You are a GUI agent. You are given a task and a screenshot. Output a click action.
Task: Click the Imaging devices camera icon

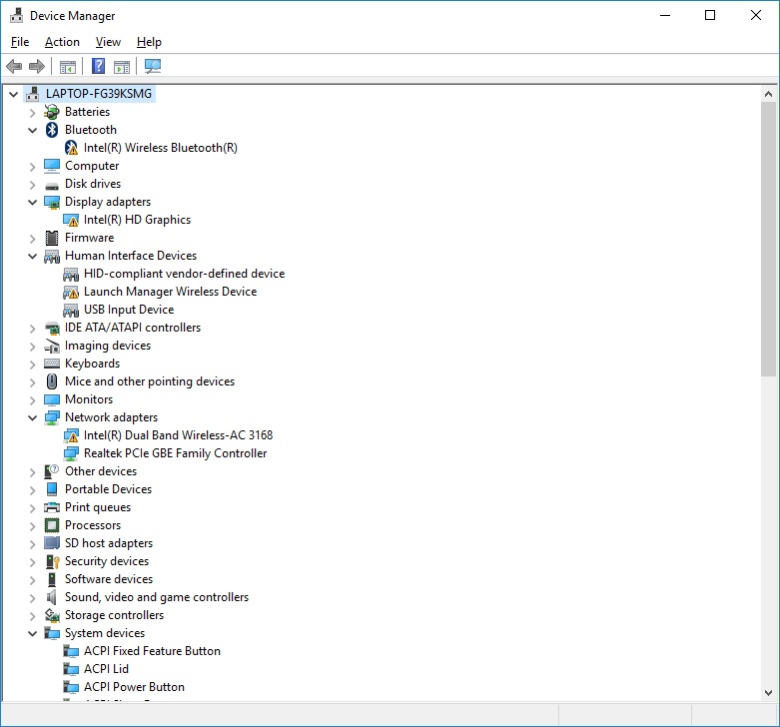tap(52, 346)
